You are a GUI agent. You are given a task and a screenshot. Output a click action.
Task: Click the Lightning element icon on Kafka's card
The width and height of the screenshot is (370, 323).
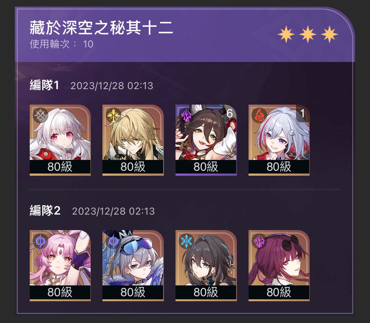click(259, 241)
